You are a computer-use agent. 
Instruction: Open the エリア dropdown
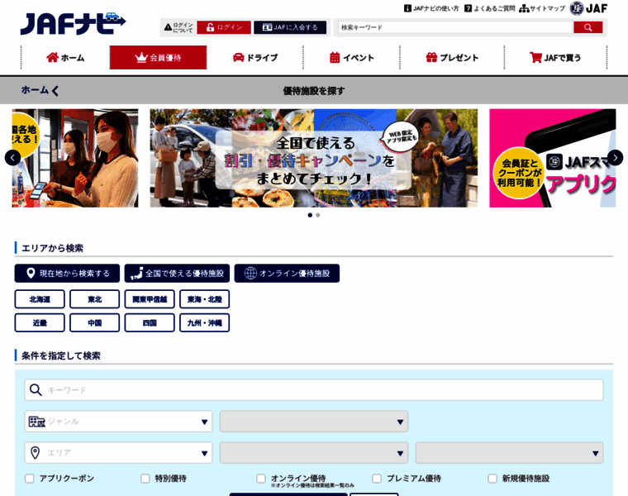[118, 453]
